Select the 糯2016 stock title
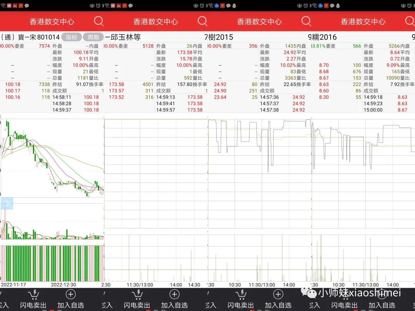Viewport: 415px width, 311px height. tap(324, 37)
